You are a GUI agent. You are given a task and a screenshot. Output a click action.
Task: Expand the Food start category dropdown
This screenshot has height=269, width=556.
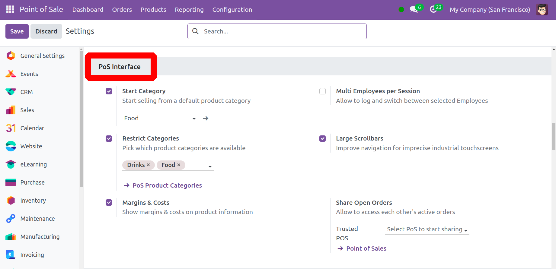(x=194, y=119)
